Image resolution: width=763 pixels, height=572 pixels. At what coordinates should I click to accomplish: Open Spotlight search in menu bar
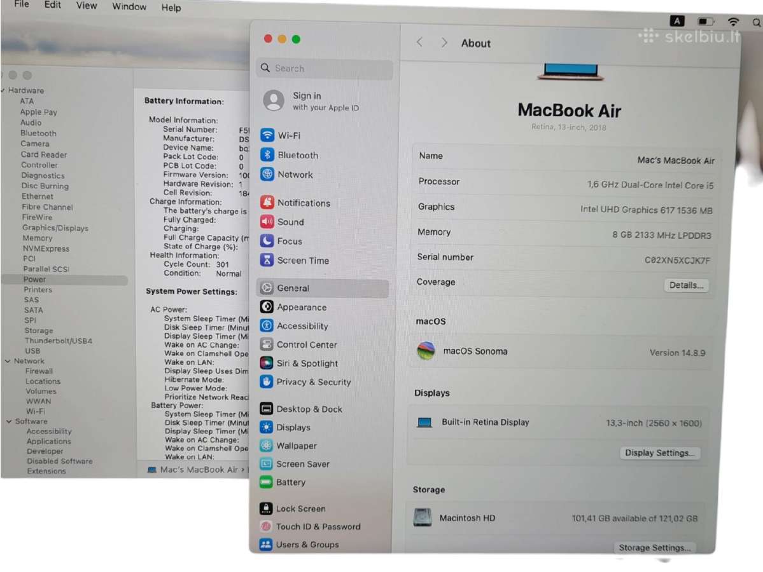[x=757, y=22]
